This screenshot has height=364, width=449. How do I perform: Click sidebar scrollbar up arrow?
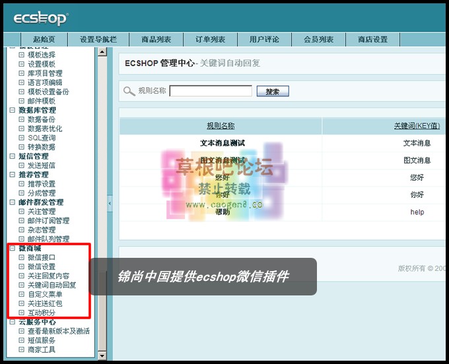(x=102, y=51)
